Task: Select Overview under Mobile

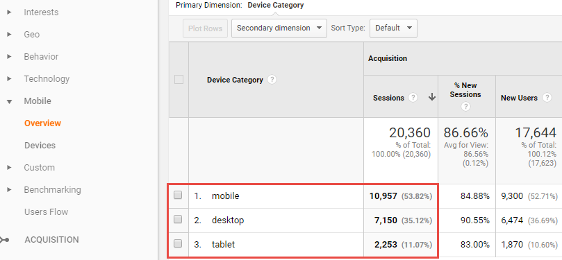Action: tap(42, 123)
